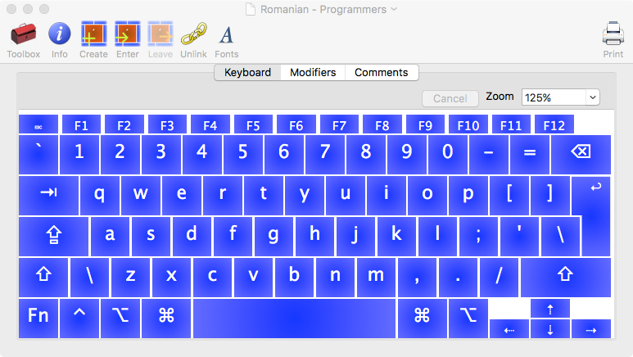
Task: Click the left bracket key
Action: click(509, 196)
